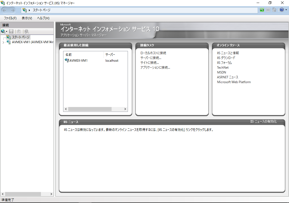This screenshot has width=289, height=203.
Task: Click left arrow of recent connections scrollbar
Action: tap(66, 109)
